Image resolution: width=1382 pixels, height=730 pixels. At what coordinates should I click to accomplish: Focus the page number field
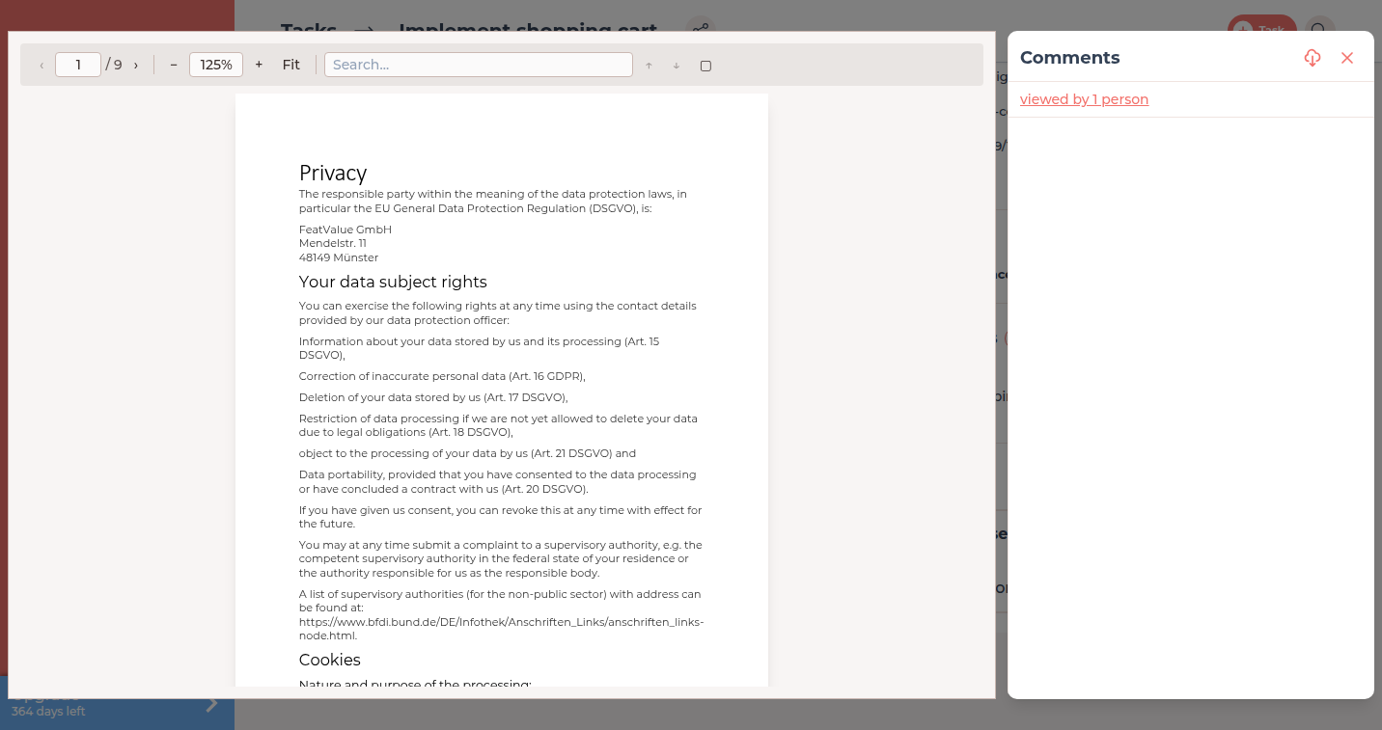tap(78, 65)
